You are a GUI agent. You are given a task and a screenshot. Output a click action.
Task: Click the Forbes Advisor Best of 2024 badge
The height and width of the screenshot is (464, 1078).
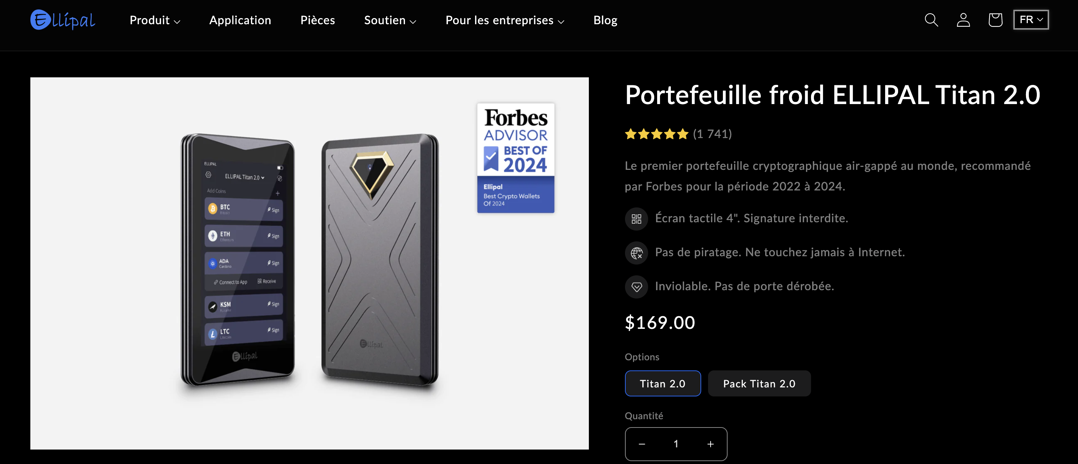coord(516,158)
